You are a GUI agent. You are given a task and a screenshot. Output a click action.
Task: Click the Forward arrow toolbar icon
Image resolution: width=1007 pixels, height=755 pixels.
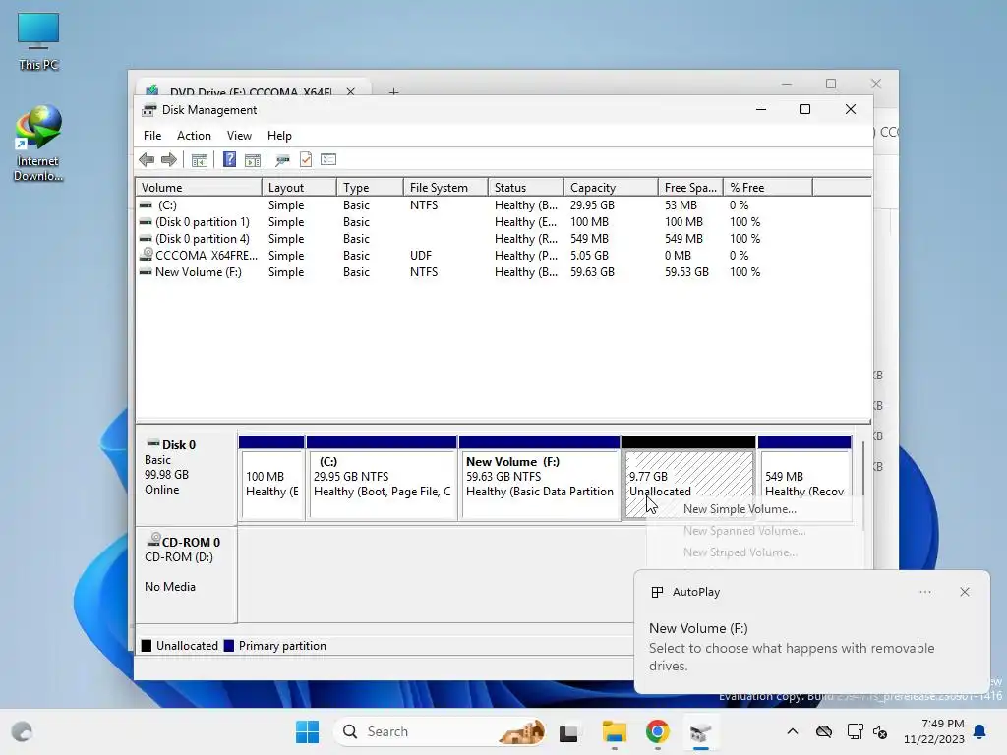pos(169,160)
